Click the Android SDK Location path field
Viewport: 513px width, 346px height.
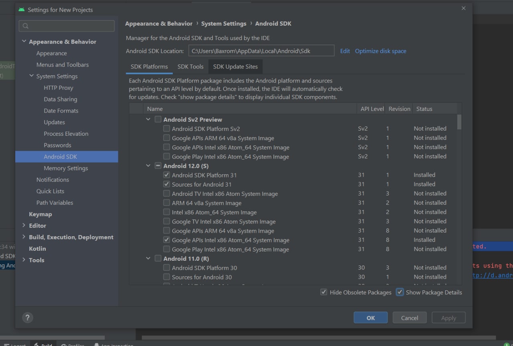(261, 51)
